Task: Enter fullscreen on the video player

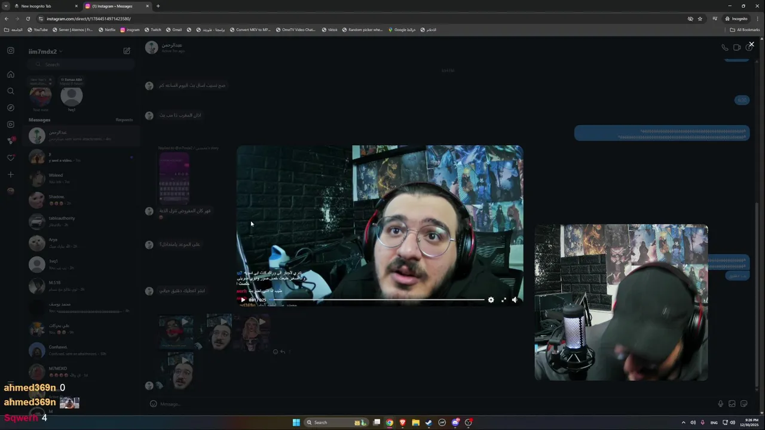Action: [x=503, y=300]
